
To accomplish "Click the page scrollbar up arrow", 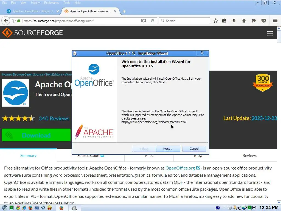I will (279, 29).
